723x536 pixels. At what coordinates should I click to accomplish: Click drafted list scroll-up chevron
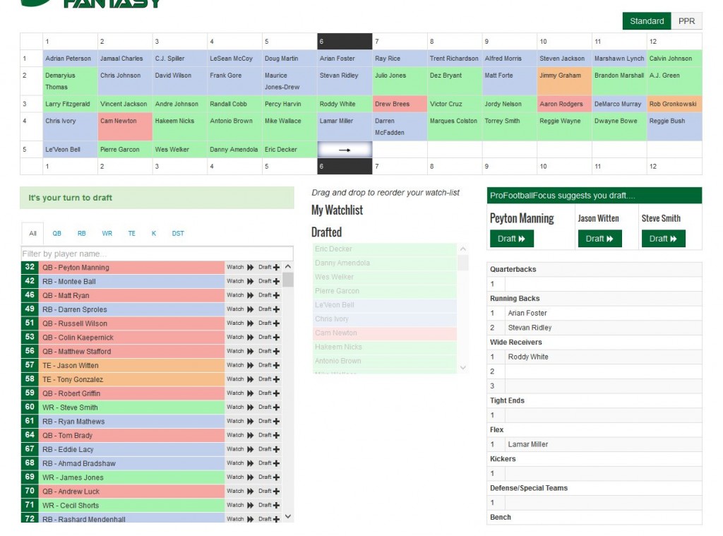tap(463, 249)
